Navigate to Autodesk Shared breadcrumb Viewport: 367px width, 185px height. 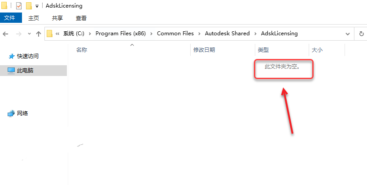point(227,34)
